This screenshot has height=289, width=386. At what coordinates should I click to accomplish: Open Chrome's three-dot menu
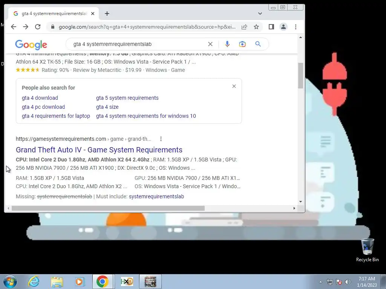click(x=296, y=27)
